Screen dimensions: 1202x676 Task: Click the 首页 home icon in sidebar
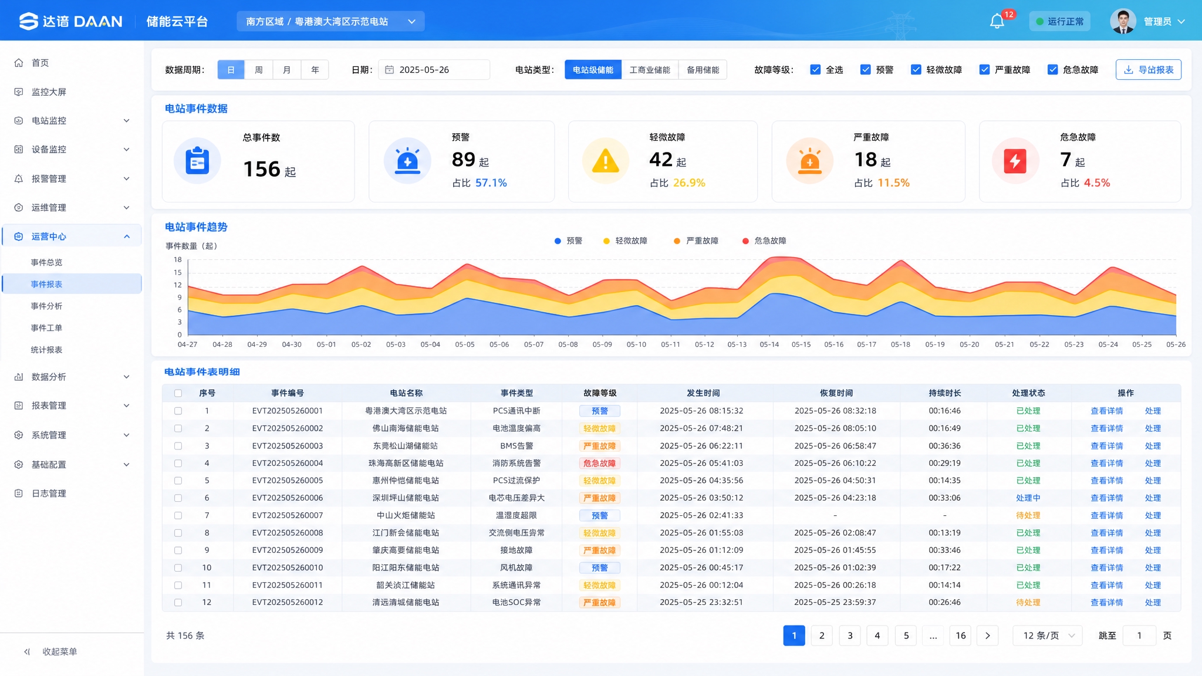(19, 63)
